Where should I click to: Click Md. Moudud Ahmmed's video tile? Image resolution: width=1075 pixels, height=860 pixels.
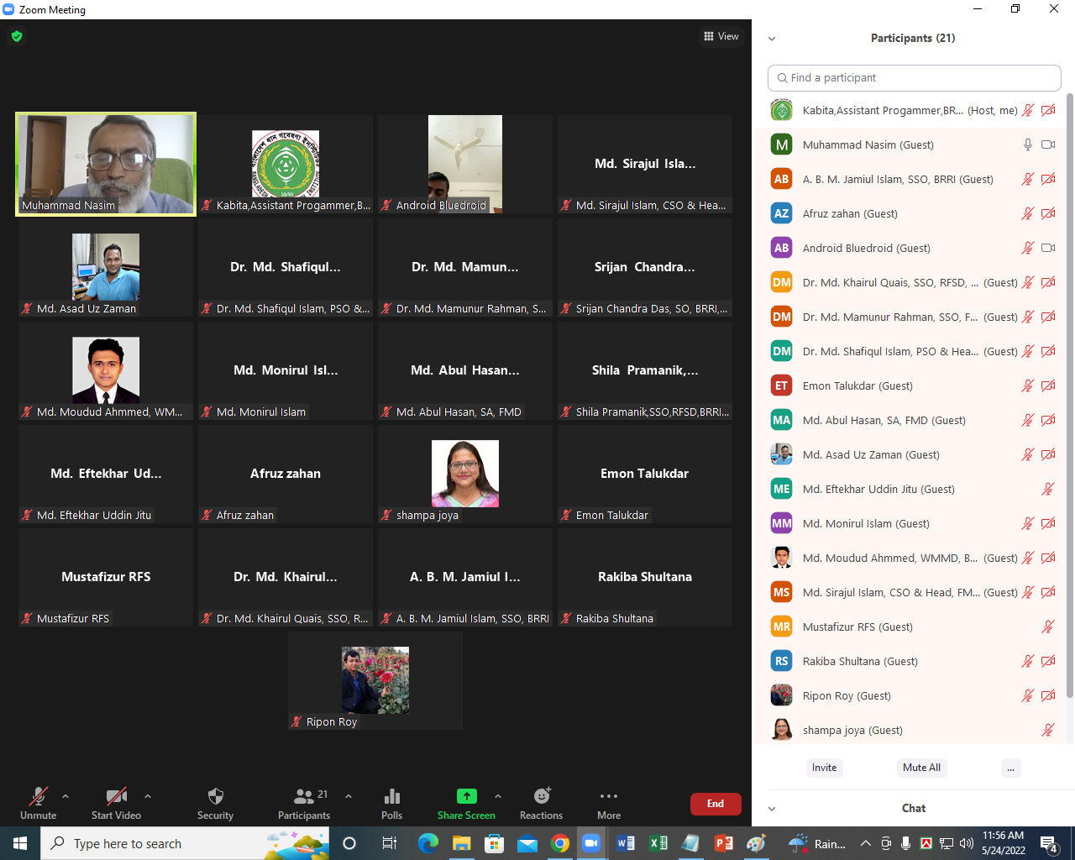[x=106, y=370]
